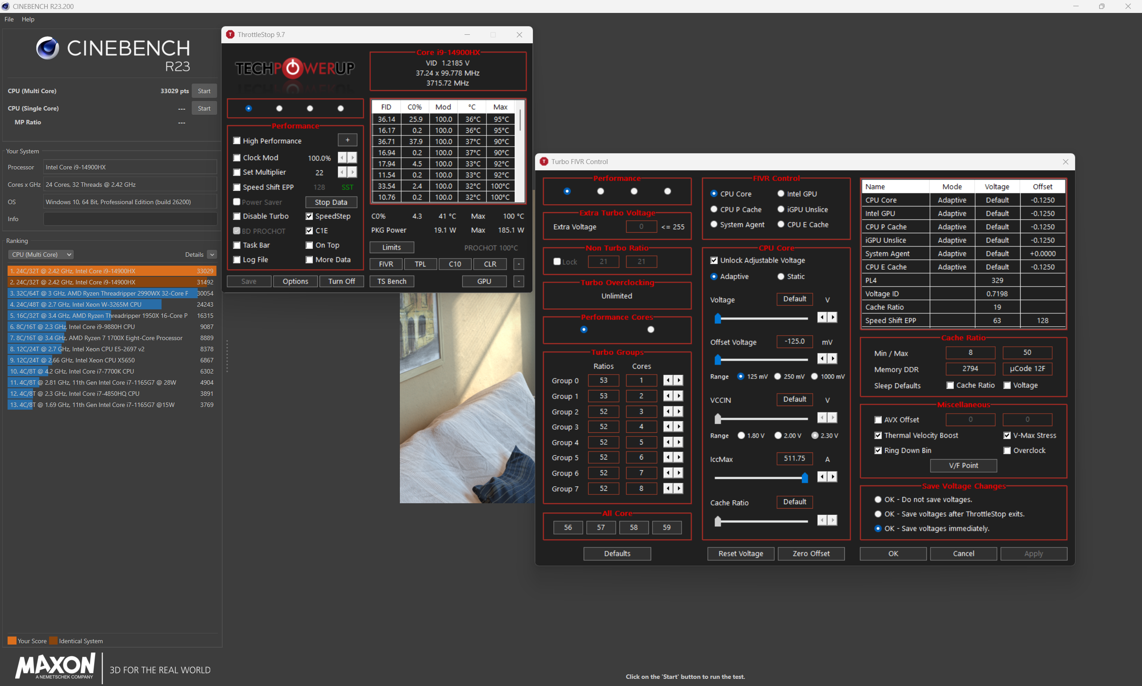Start the CPU Single Core test
Screen dimensions: 1142x686
click(x=204, y=108)
